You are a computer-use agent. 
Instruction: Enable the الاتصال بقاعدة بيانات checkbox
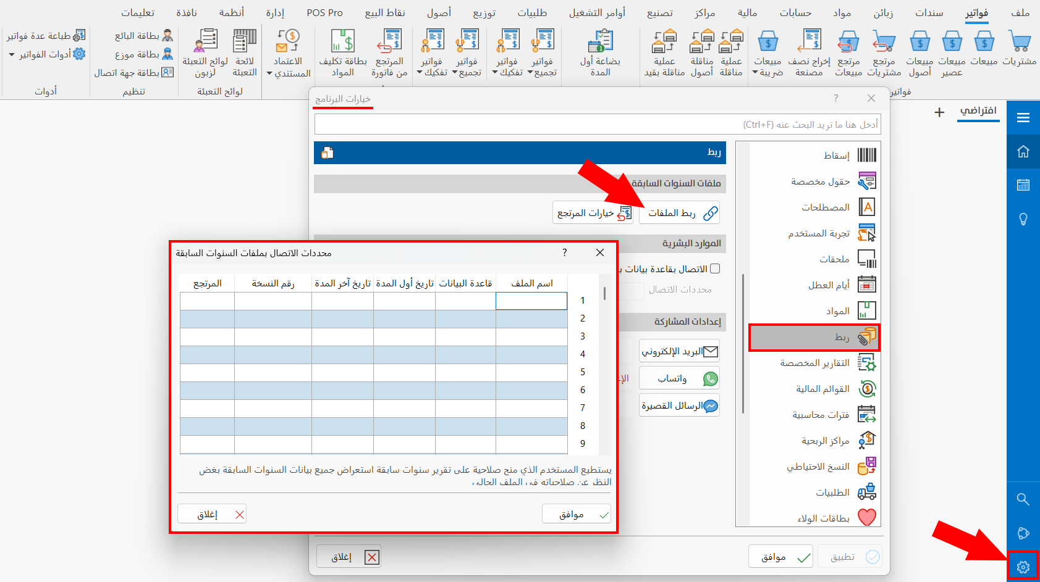point(715,268)
